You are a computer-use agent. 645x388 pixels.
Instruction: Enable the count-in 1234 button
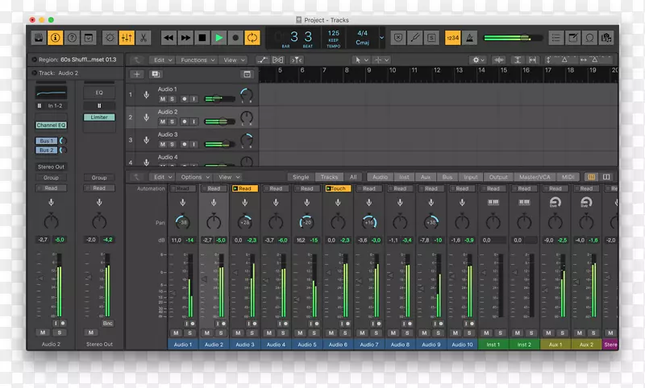click(x=453, y=37)
